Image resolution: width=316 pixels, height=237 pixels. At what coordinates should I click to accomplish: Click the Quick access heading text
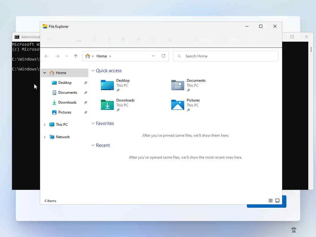pos(109,71)
